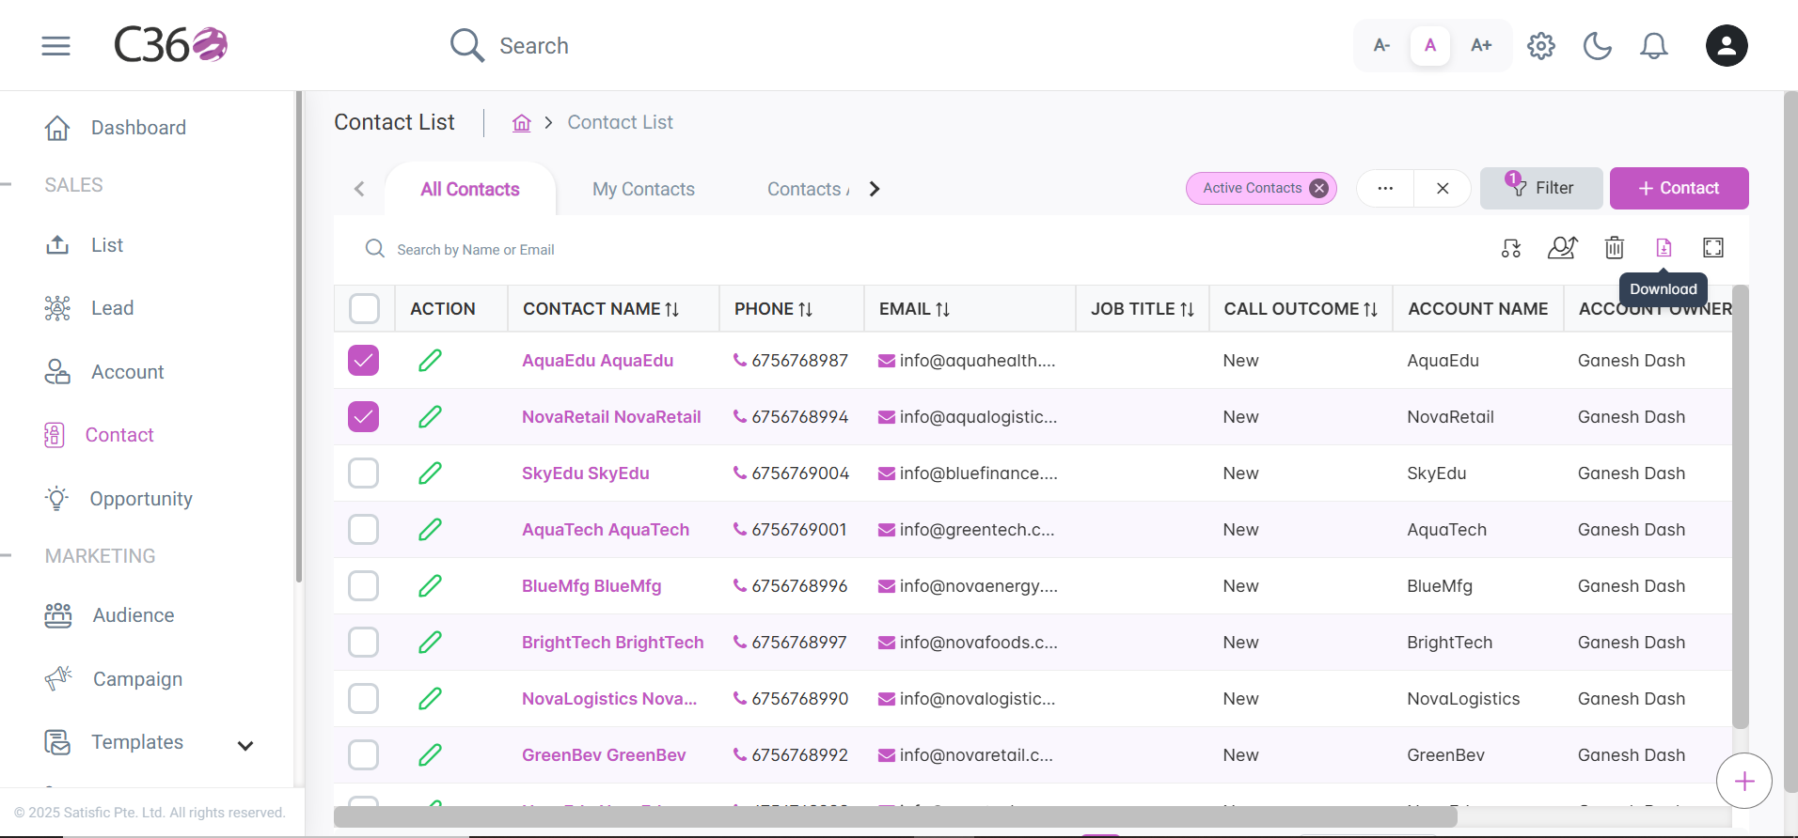This screenshot has width=1798, height=838.
Task: Toggle the select-all header checkbox
Action: click(x=364, y=308)
